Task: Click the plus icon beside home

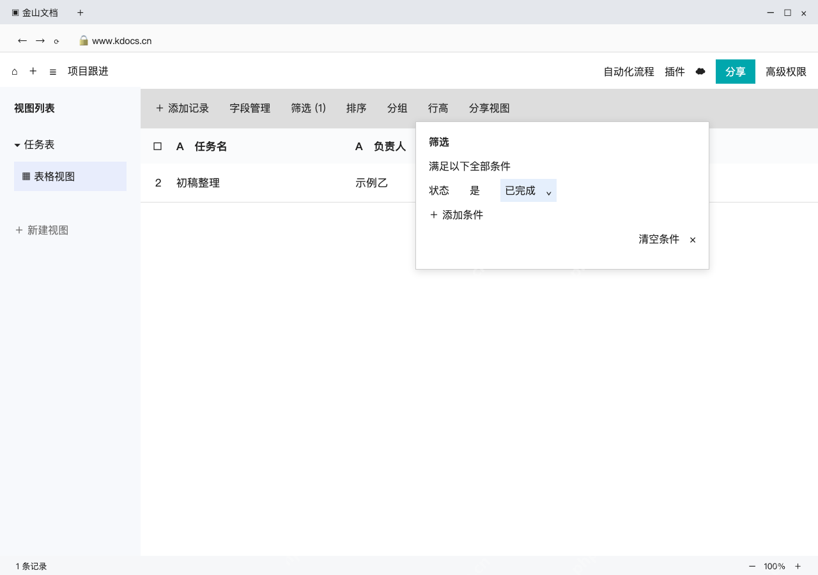Action: [33, 72]
